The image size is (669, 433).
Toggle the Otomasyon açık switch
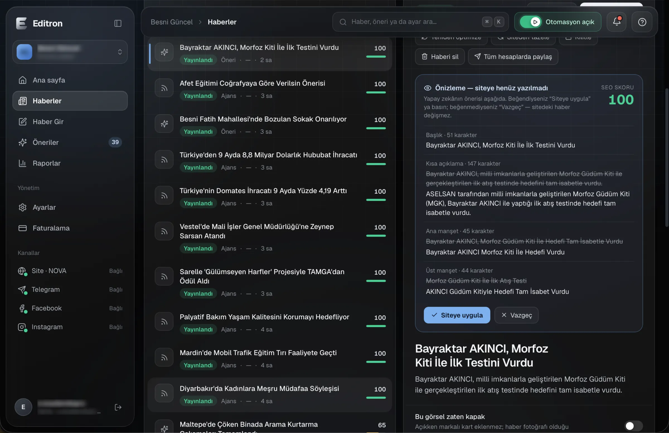(x=530, y=22)
